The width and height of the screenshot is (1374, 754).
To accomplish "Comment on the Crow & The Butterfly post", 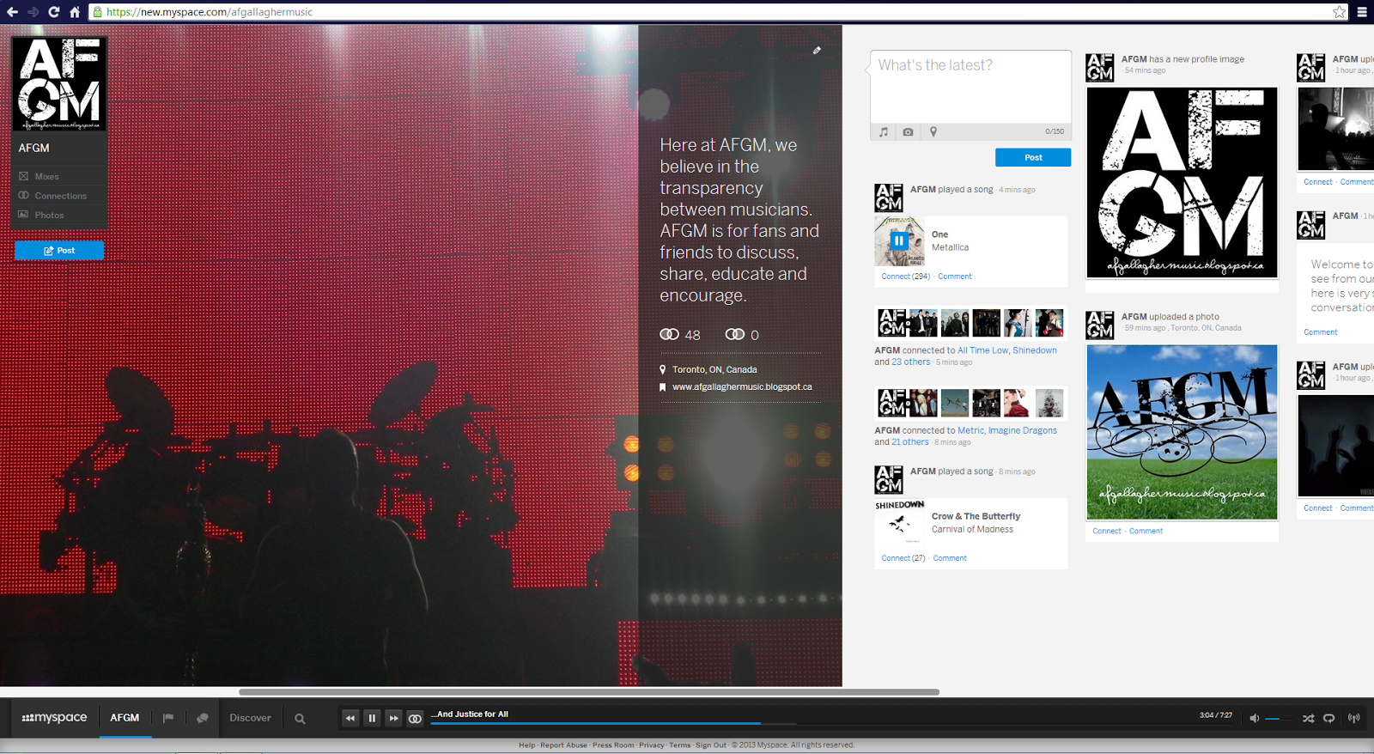I will [x=950, y=558].
